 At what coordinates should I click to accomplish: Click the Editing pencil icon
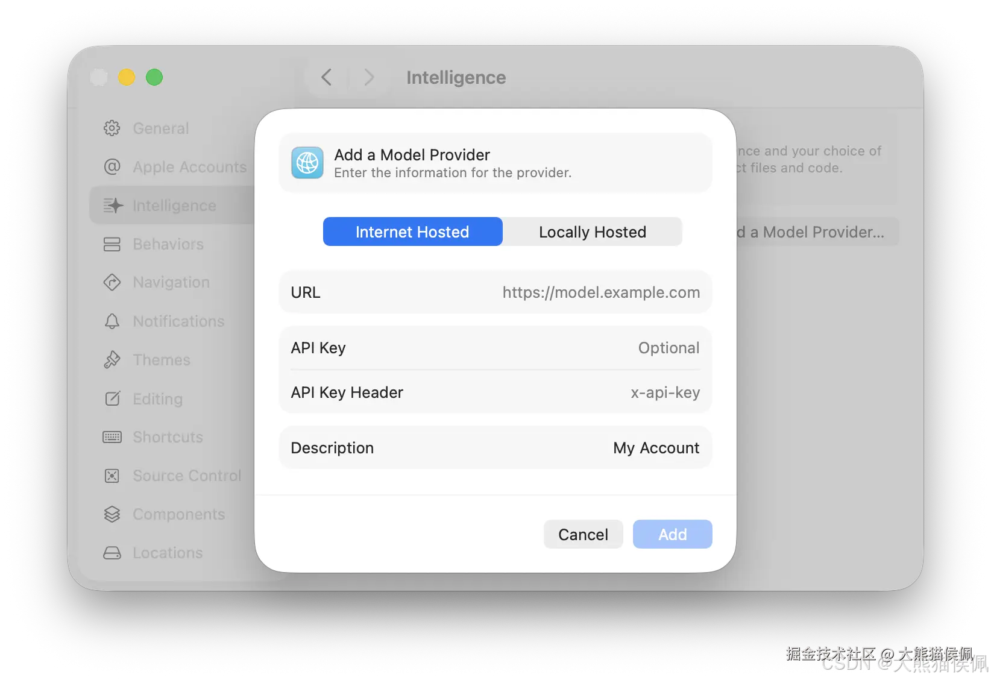113,398
